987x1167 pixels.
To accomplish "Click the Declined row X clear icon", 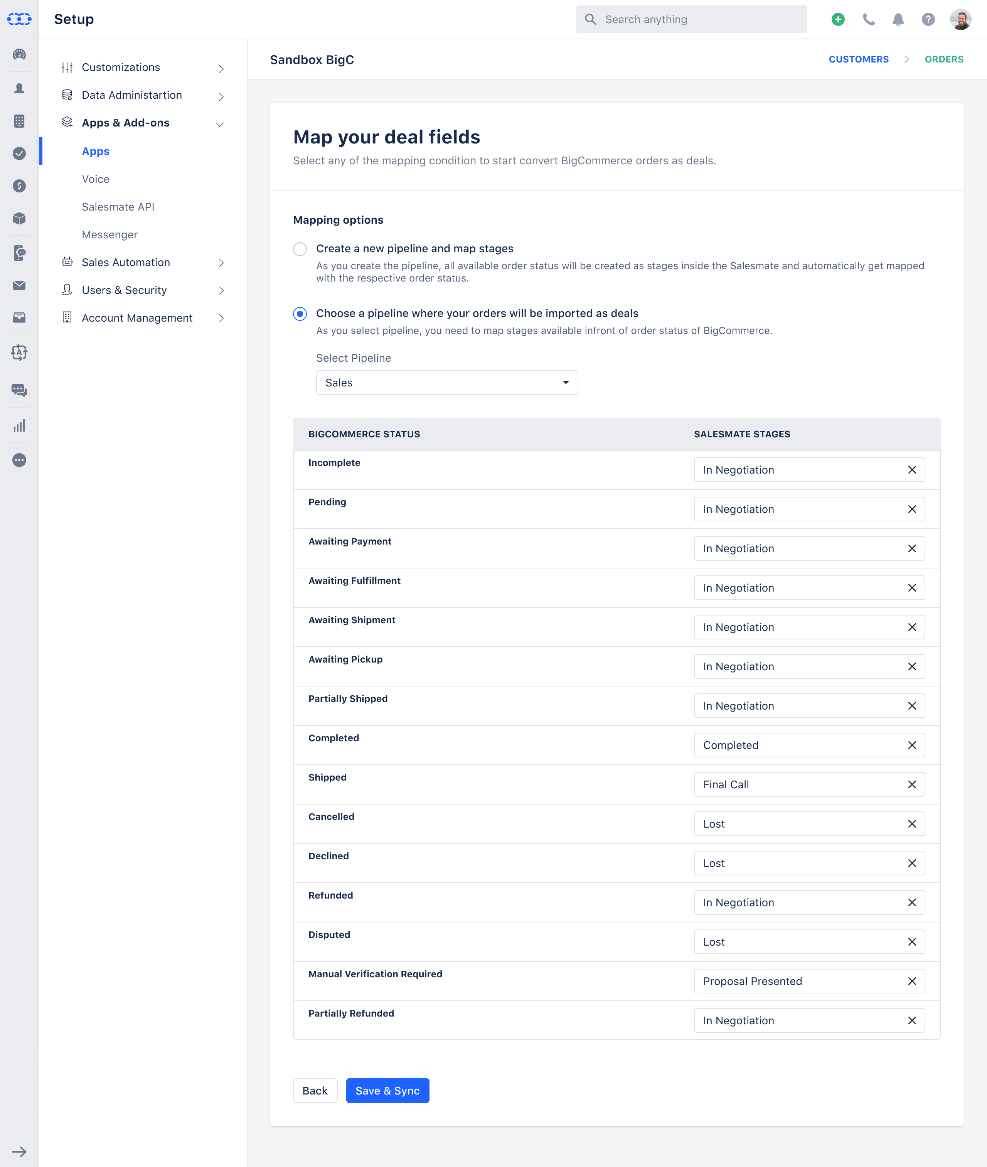I will [911, 862].
